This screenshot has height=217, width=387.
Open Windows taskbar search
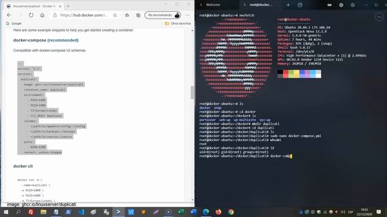click(18, 212)
